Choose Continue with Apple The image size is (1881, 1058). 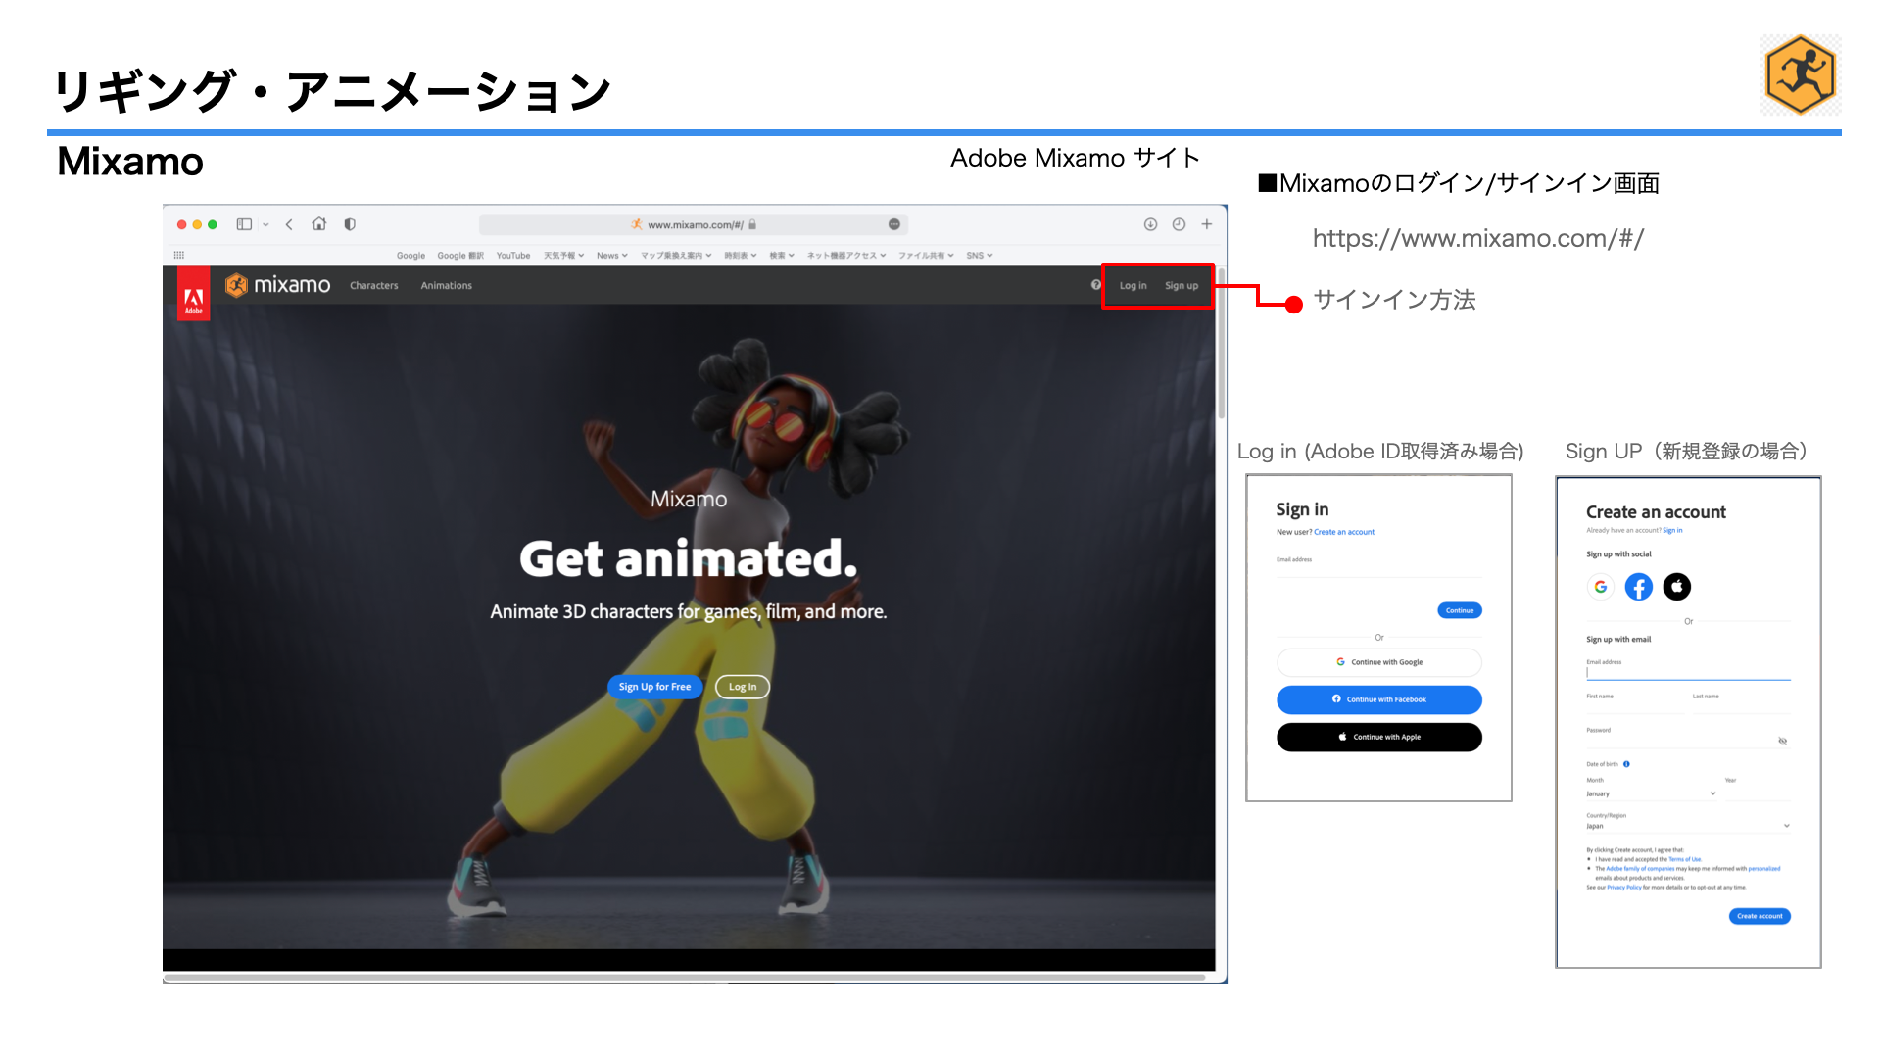click(1379, 737)
